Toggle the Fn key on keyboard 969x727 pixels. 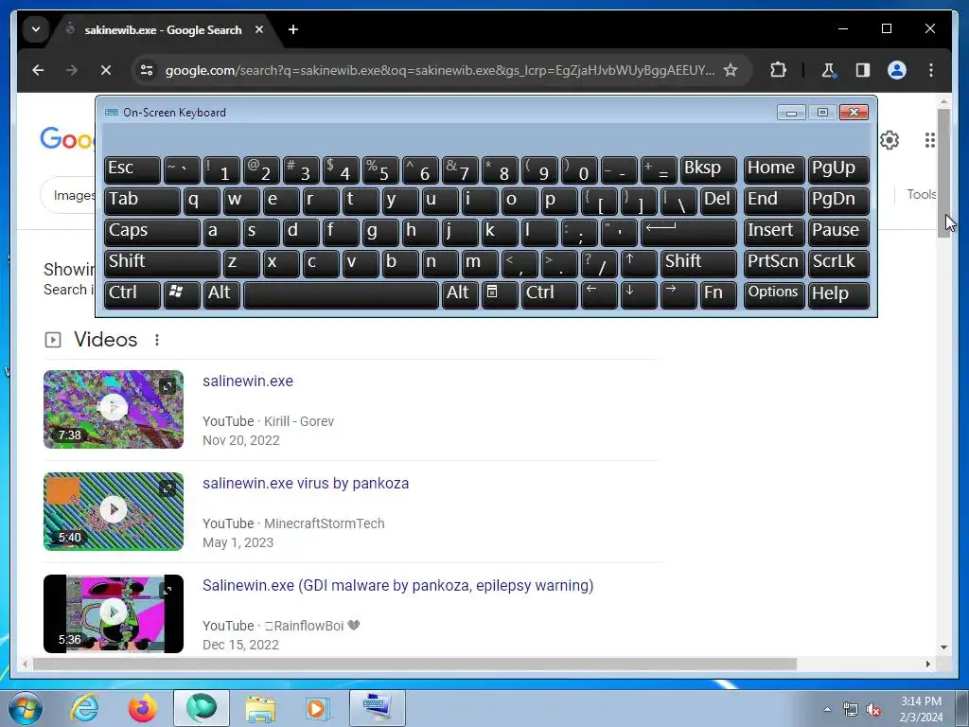(718, 294)
